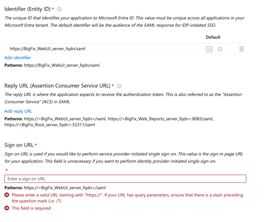This screenshot has height=222, width=270.
Task: Click the Default column header
Action: click(x=213, y=37)
